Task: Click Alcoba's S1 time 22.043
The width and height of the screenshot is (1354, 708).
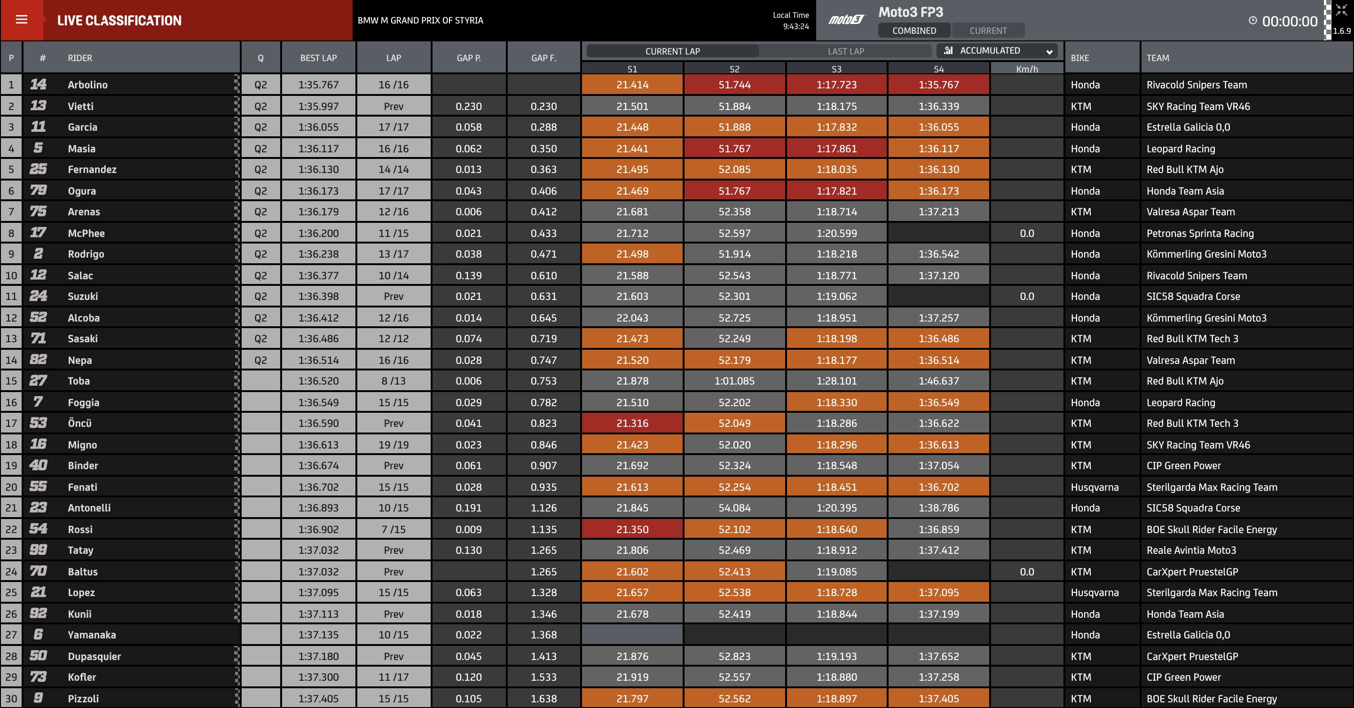Action: point(632,318)
